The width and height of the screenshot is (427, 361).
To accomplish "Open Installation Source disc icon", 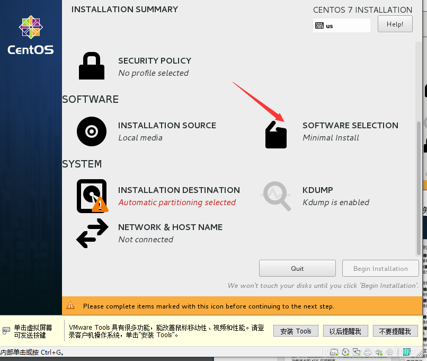I will tap(92, 131).
